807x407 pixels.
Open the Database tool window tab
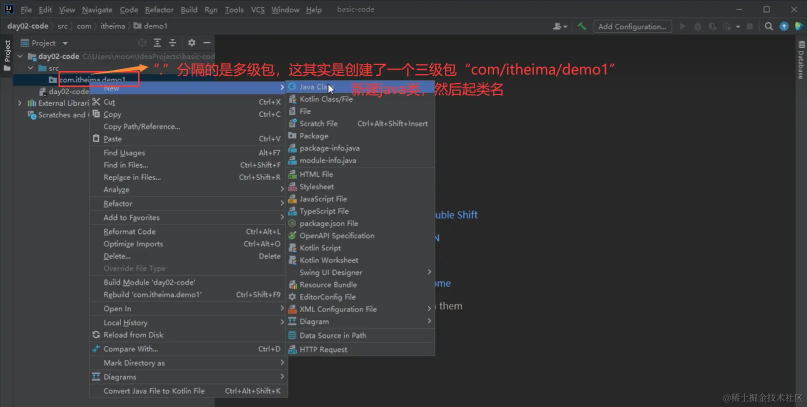[x=801, y=61]
